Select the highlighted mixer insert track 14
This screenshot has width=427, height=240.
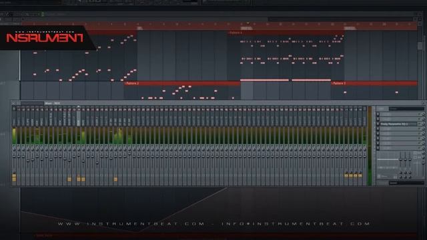79,117
